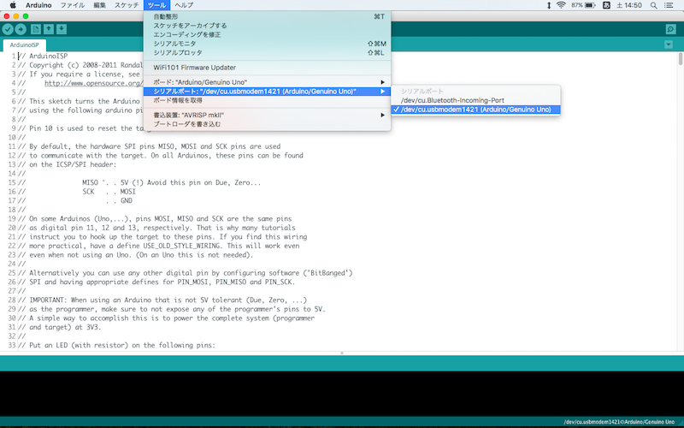Click the up-down arrow menu bar icon
Image resolution: width=684 pixels, height=428 pixels.
549,5
